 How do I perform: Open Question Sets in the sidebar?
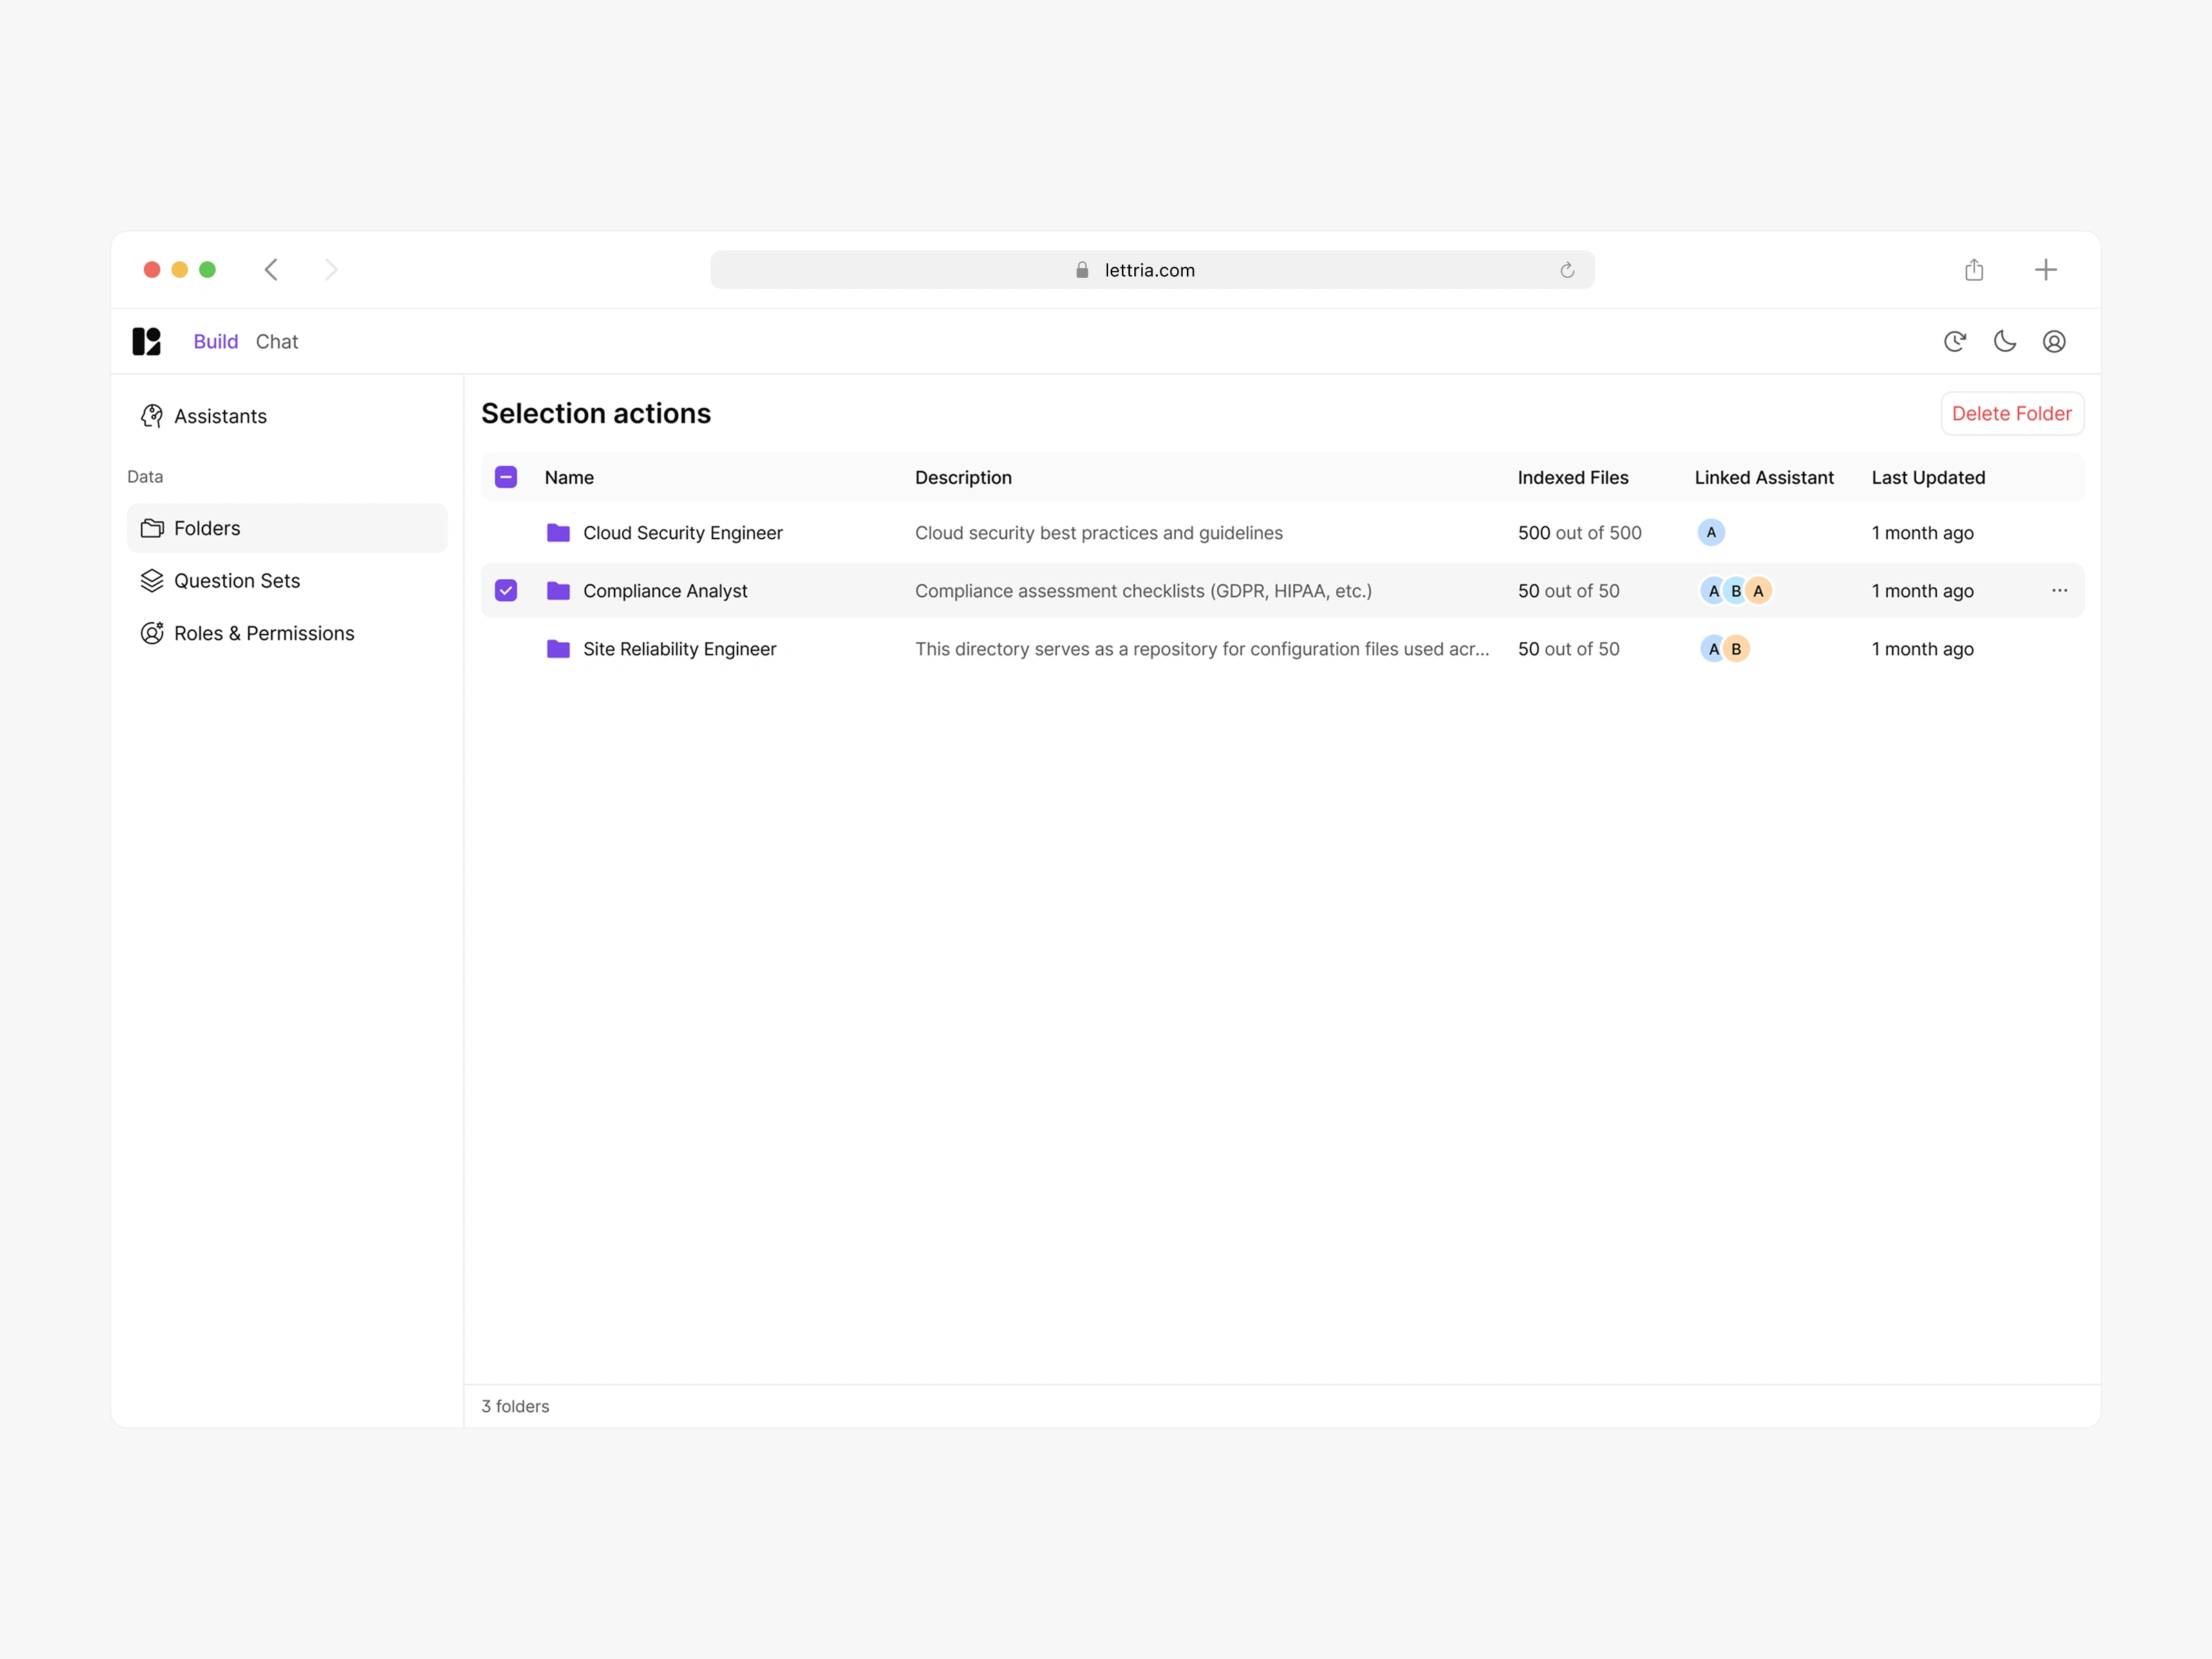click(237, 581)
